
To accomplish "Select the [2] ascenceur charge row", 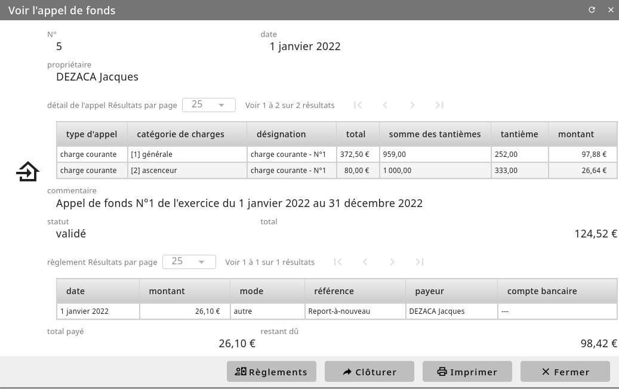I will (x=337, y=171).
